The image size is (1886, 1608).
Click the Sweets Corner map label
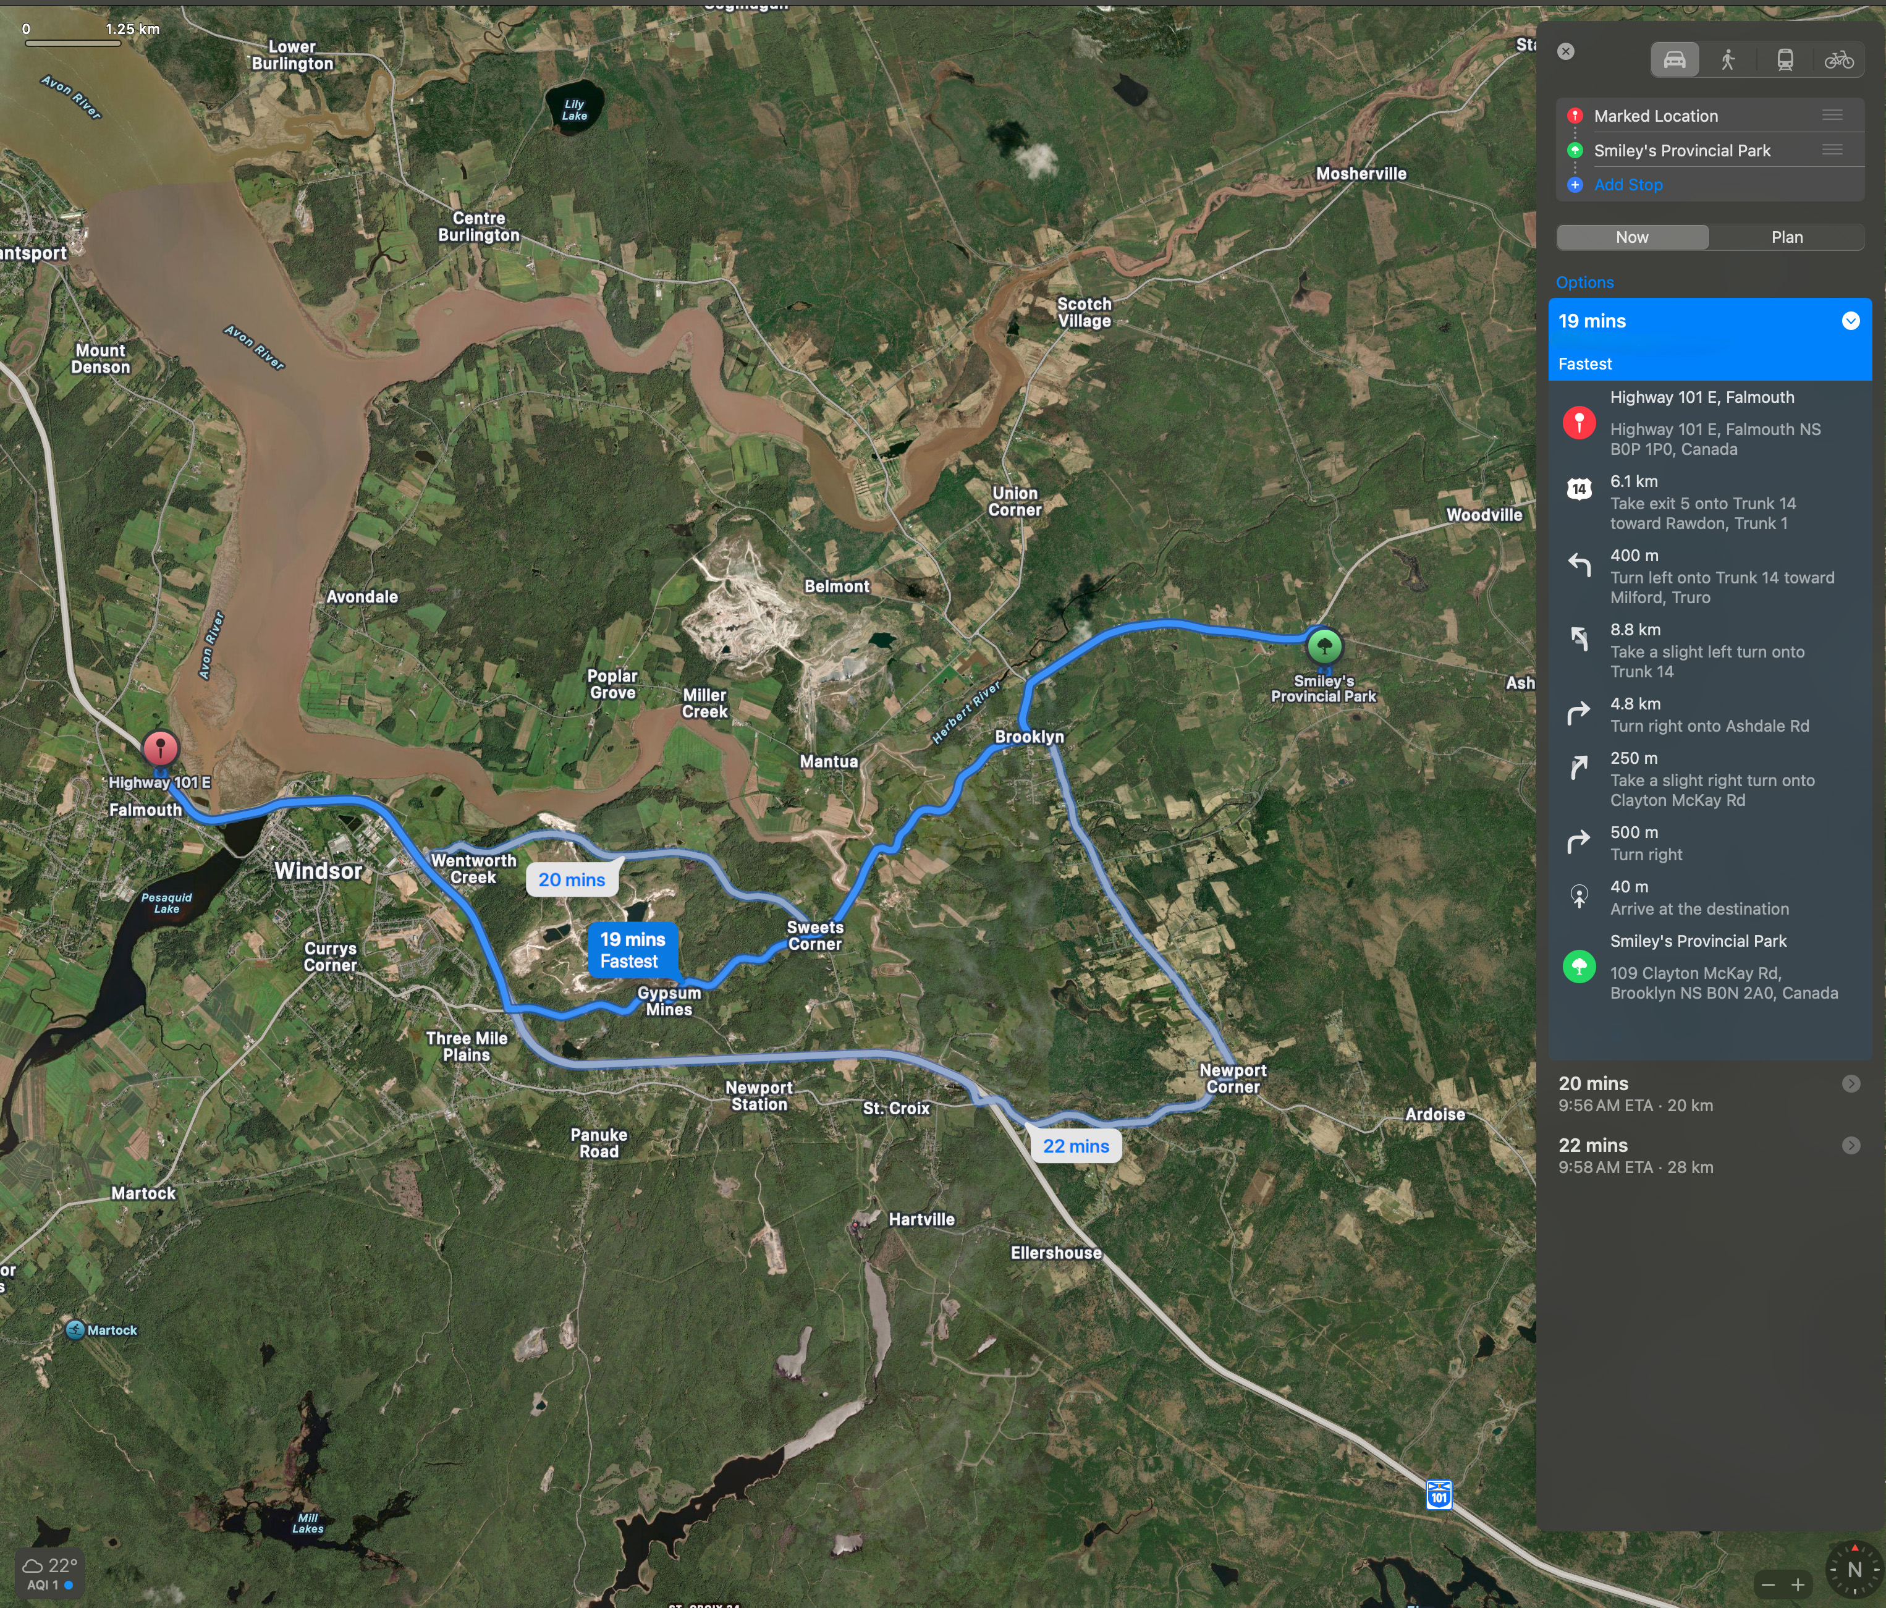pos(814,935)
